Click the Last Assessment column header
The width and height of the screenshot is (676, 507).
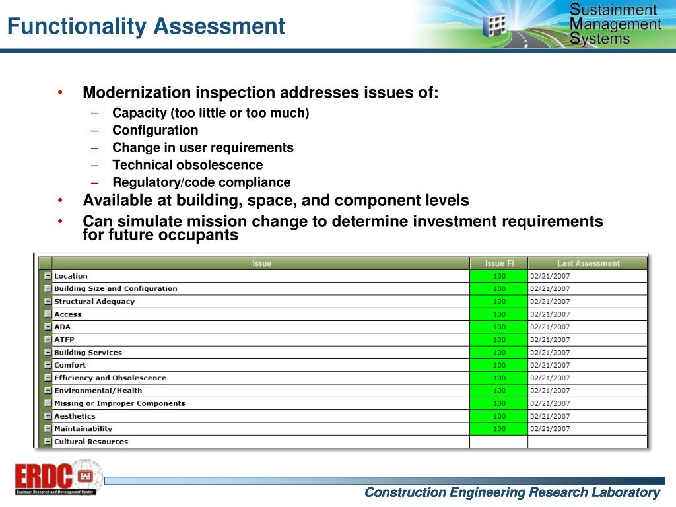(x=588, y=263)
